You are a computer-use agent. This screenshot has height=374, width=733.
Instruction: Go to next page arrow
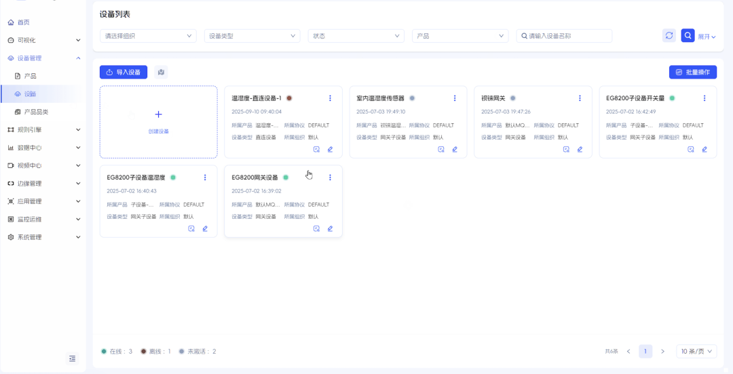[662, 351]
